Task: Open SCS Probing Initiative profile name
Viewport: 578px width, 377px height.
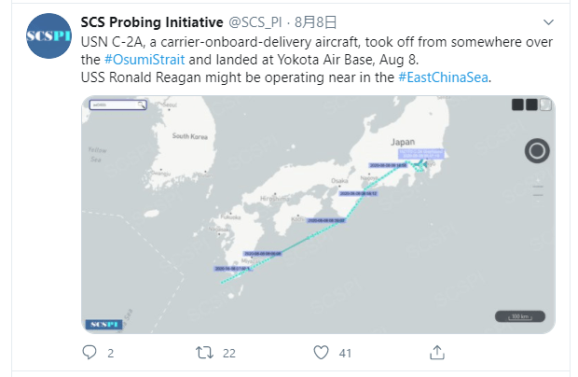Action: (152, 21)
